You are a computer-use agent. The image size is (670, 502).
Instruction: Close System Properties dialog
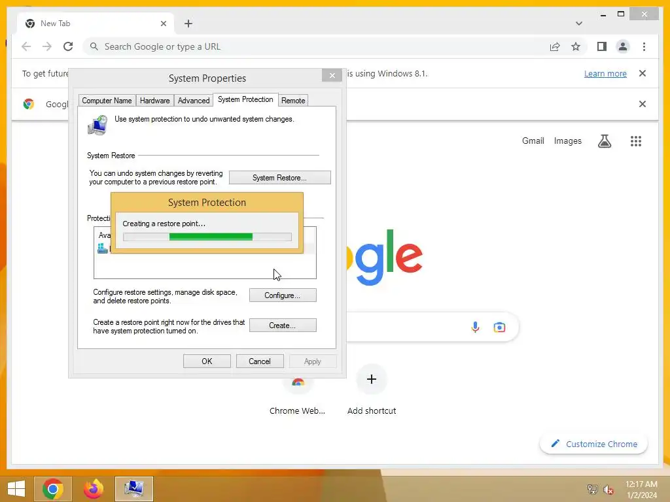click(x=332, y=76)
